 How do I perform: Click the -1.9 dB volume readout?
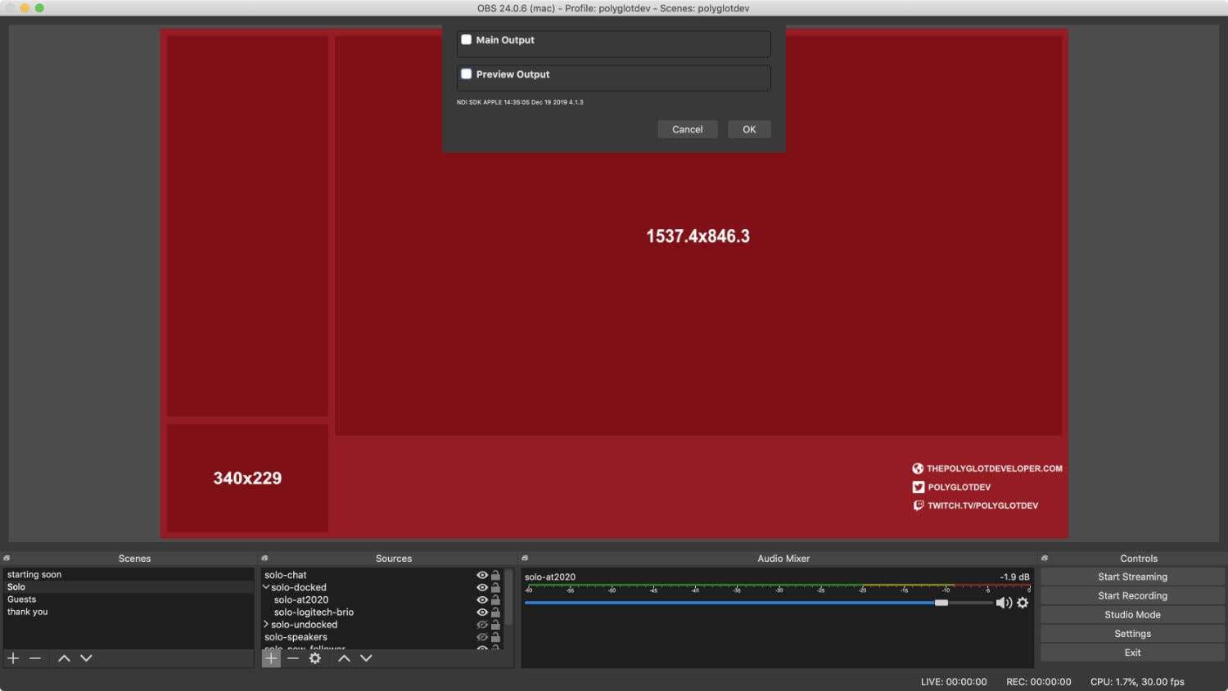pyautogui.click(x=1014, y=577)
